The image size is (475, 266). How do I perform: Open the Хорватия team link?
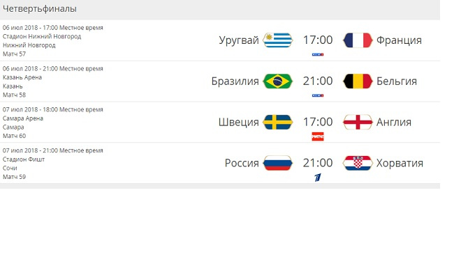coord(400,163)
